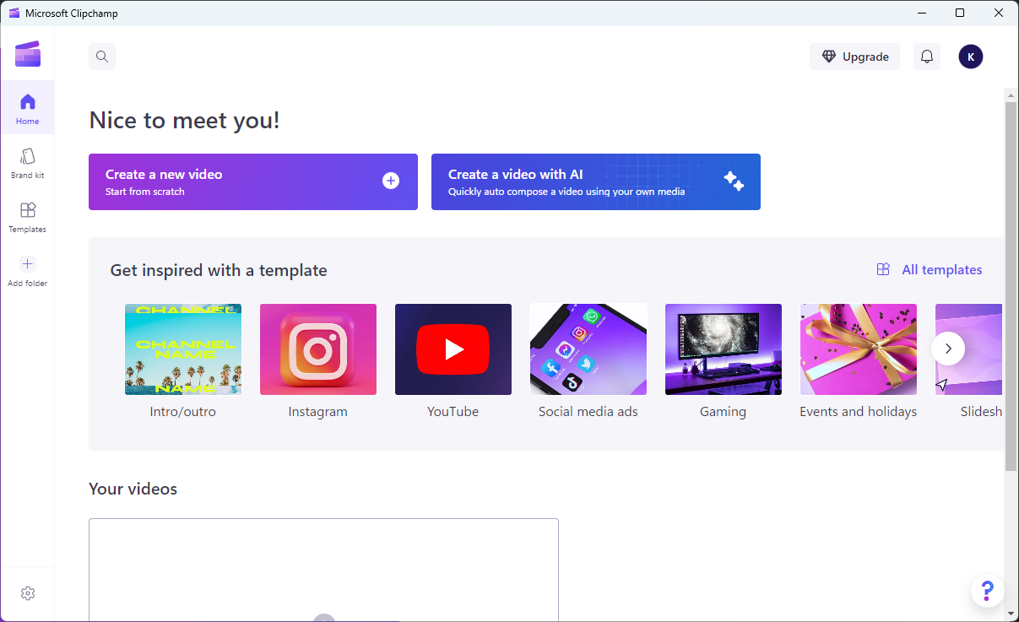Open Templates in sidebar
Screen dimensions: 1019x622
(x=28, y=217)
